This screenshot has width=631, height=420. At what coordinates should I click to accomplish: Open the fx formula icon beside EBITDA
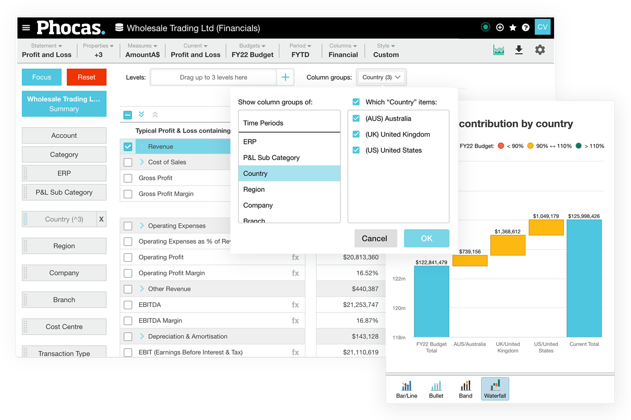tap(296, 304)
